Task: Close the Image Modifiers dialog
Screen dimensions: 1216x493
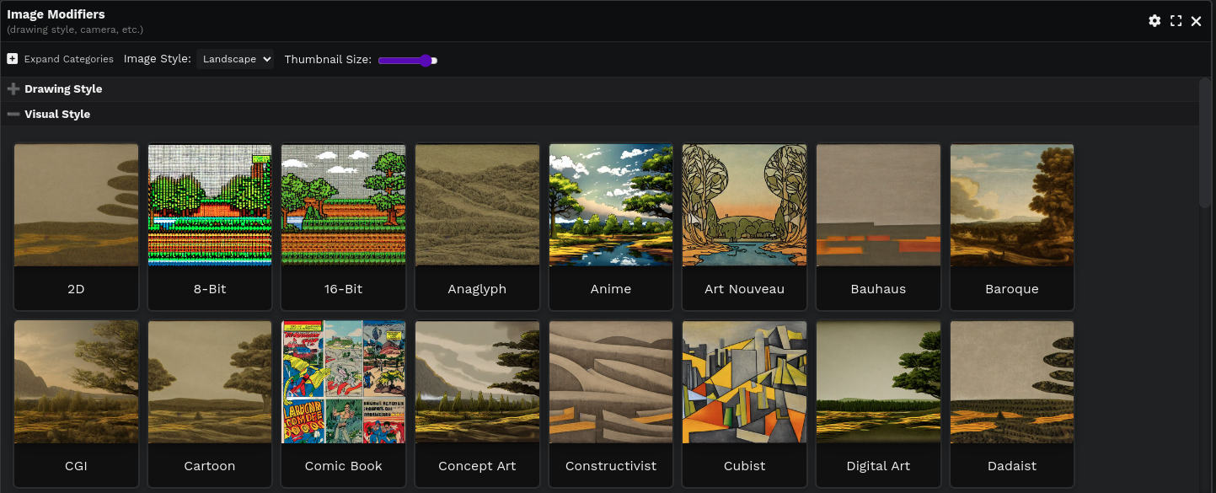Action: pos(1196,21)
